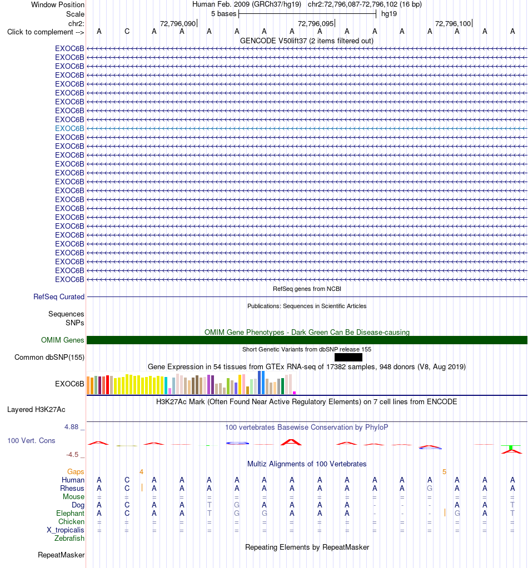Screen dimensions: 528x568
Task: Open the Publications: Sequences in Scientific Articles title
Action: tap(307, 306)
